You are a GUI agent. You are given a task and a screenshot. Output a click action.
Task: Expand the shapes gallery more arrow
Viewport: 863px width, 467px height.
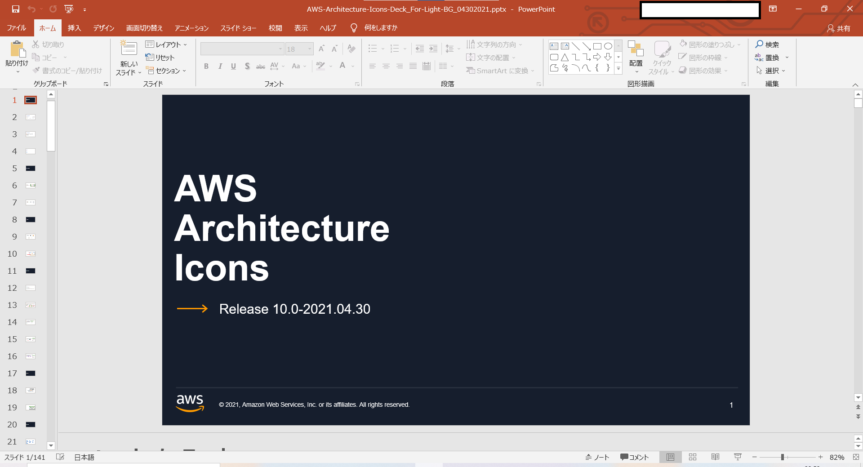pyautogui.click(x=618, y=68)
